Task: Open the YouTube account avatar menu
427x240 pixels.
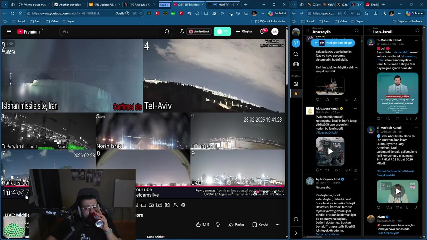Action: [275, 32]
